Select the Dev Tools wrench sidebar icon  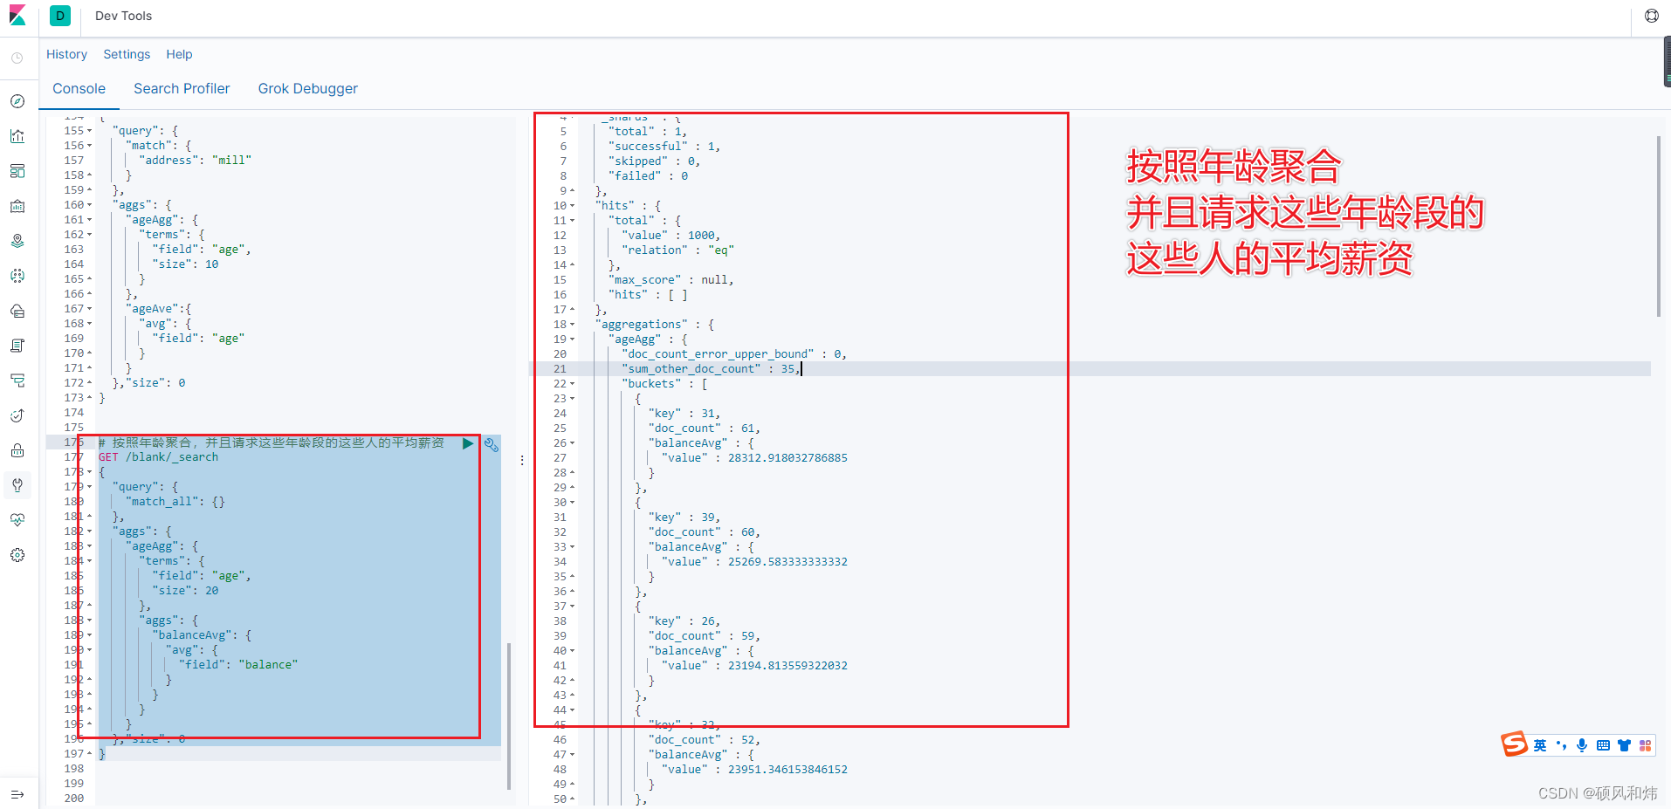point(17,485)
